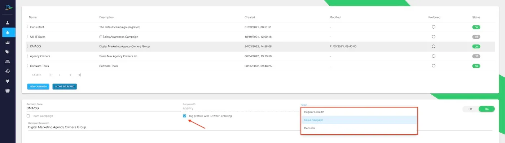The height and width of the screenshot is (143, 505).
Task: Go to previous page of campaigns
Action: coord(60,75)
